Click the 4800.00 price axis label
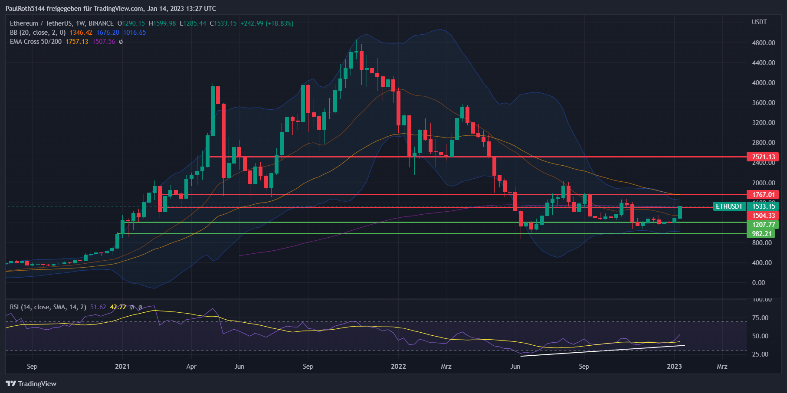 (764, 43)
